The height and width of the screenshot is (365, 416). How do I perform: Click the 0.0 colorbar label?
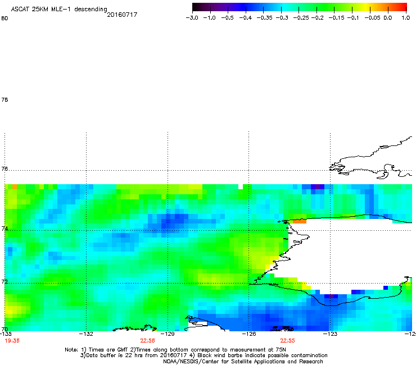[x=388, y=18]
